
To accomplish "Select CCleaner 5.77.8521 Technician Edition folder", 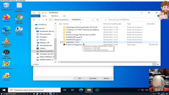I will click(82, 30).
